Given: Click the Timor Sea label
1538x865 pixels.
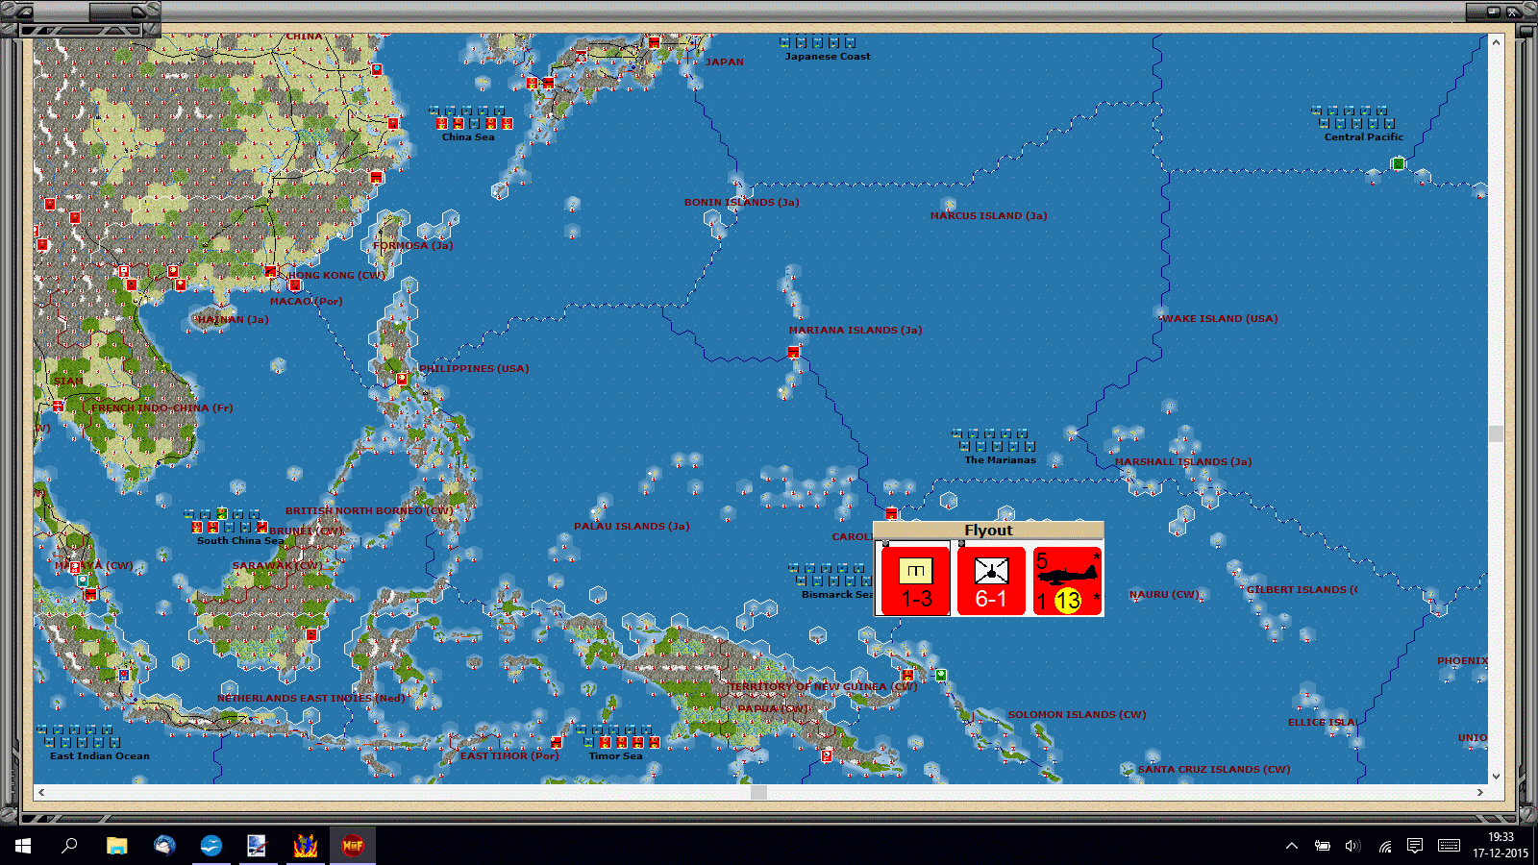Looking at the screenshot, I should click(x=615, y=756).
